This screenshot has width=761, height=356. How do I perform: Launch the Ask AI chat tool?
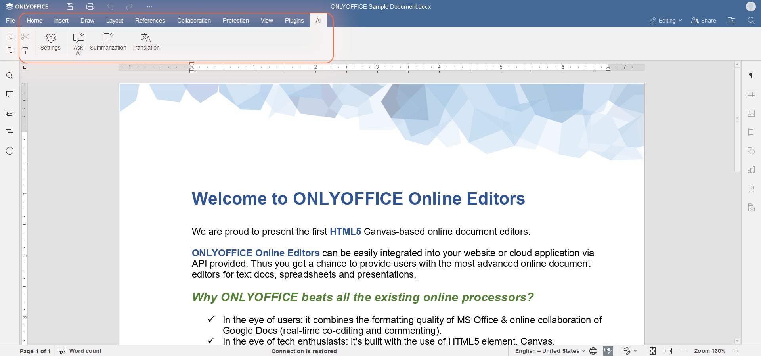click(x=78, y=44)
